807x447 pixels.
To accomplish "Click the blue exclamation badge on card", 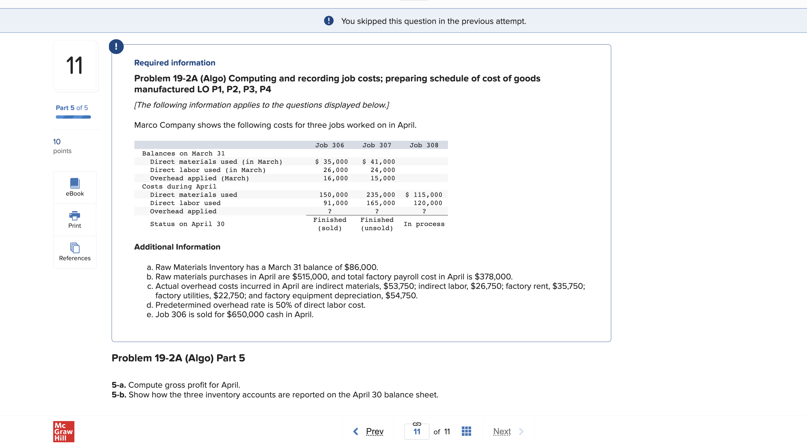I will pyautogui.click(x=116, y=47).
